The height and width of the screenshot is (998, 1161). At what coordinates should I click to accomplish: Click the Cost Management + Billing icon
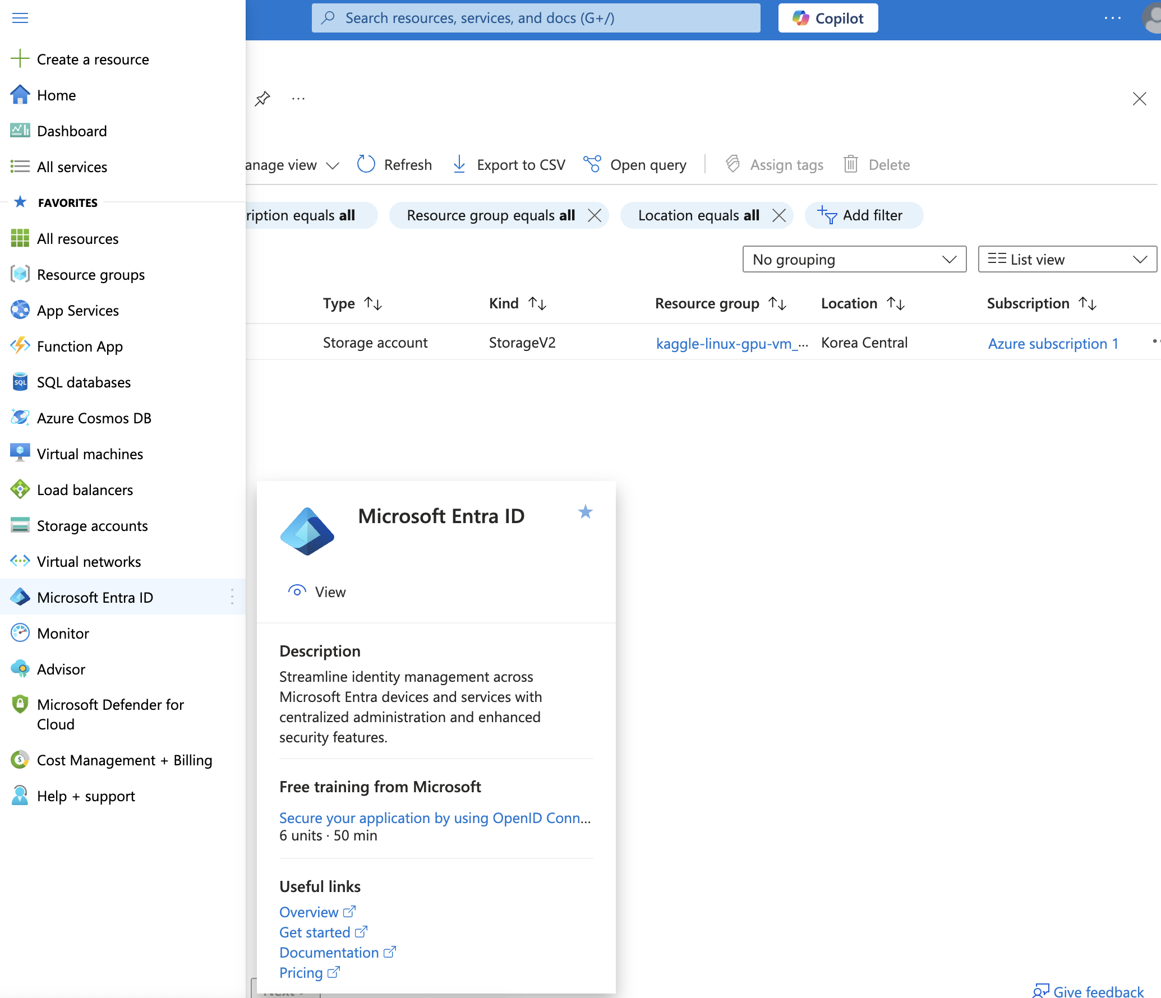click(20, 760)
